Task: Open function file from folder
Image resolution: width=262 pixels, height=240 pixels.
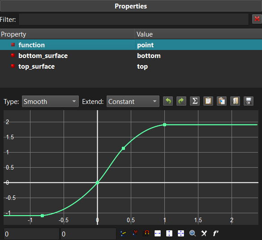Action: tap(235, 101)
